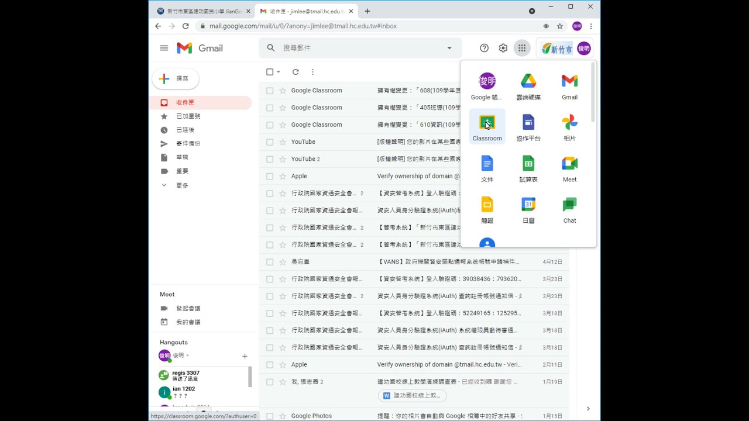The height and width of the screenshot is (421, 749).
Task: Click the Gmail logo
Action: [x=200, y=48]
